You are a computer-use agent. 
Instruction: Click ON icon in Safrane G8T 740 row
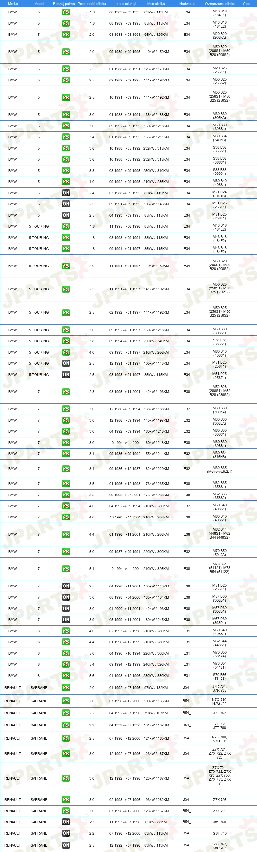click(x=66, y=833)
